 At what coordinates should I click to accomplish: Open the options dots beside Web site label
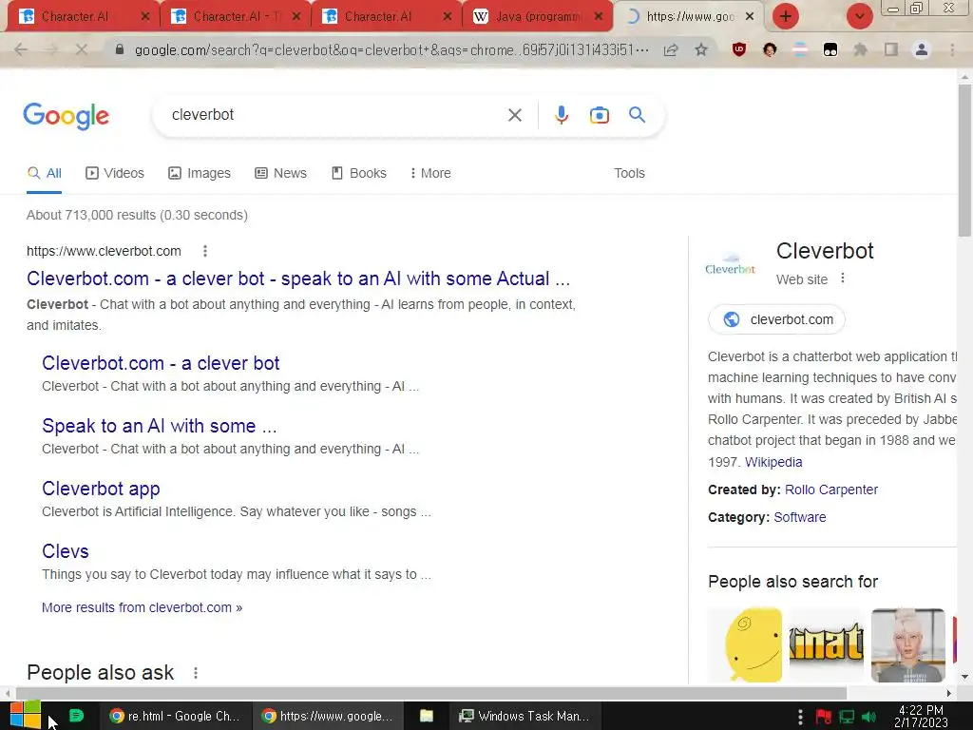(842, 279)
